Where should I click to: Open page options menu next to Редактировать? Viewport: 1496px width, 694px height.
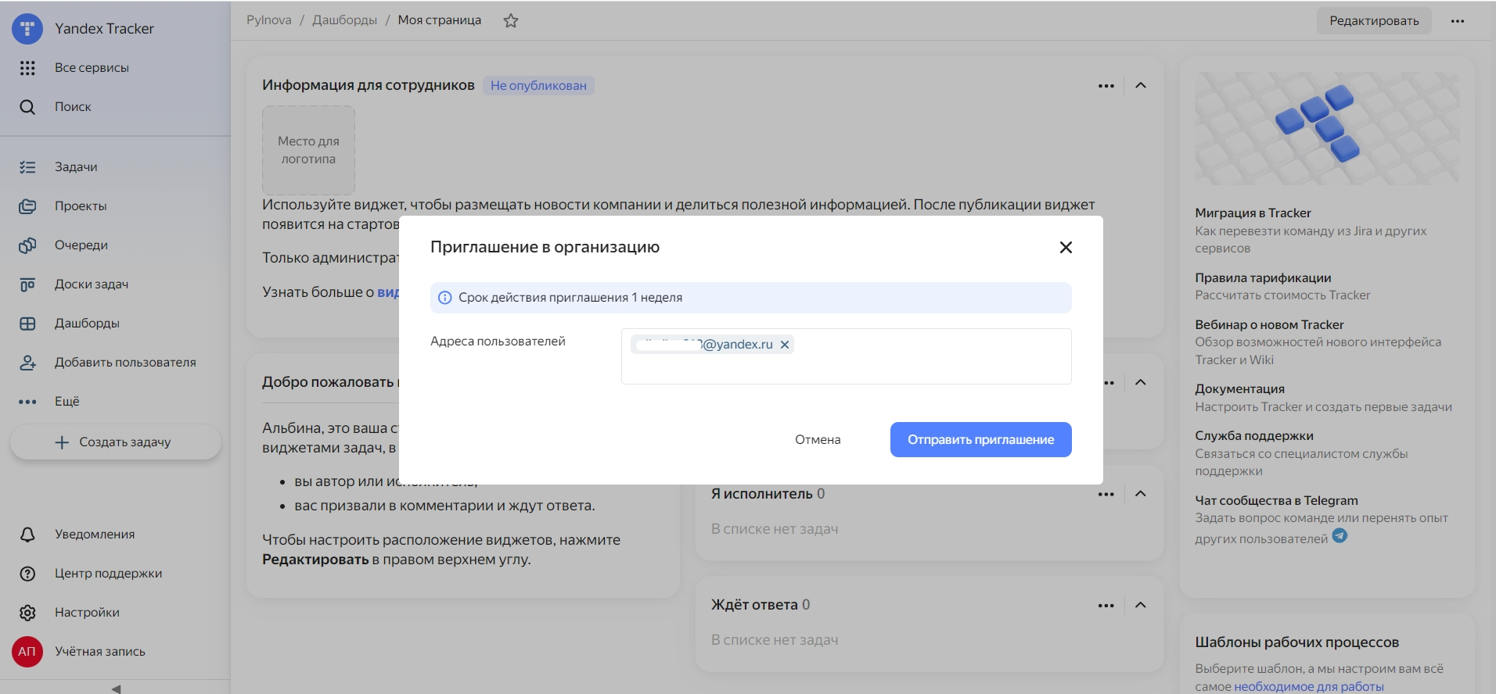coord(1457,21)
